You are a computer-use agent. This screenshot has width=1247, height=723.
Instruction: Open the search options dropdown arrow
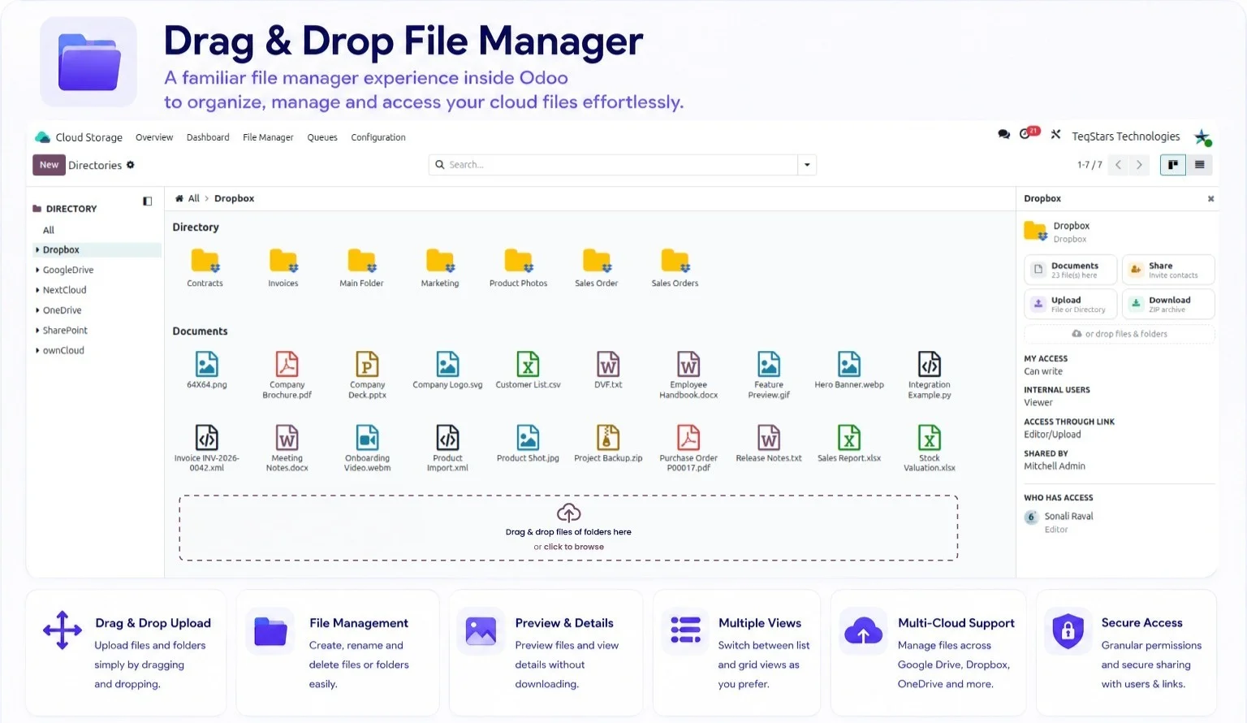(x=807, y=165)
